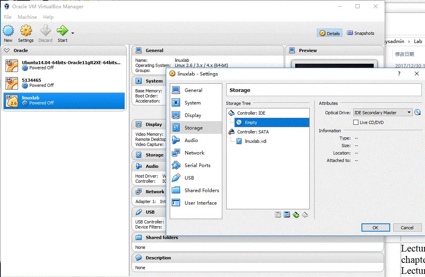Open Display settings category

point(196,115)
